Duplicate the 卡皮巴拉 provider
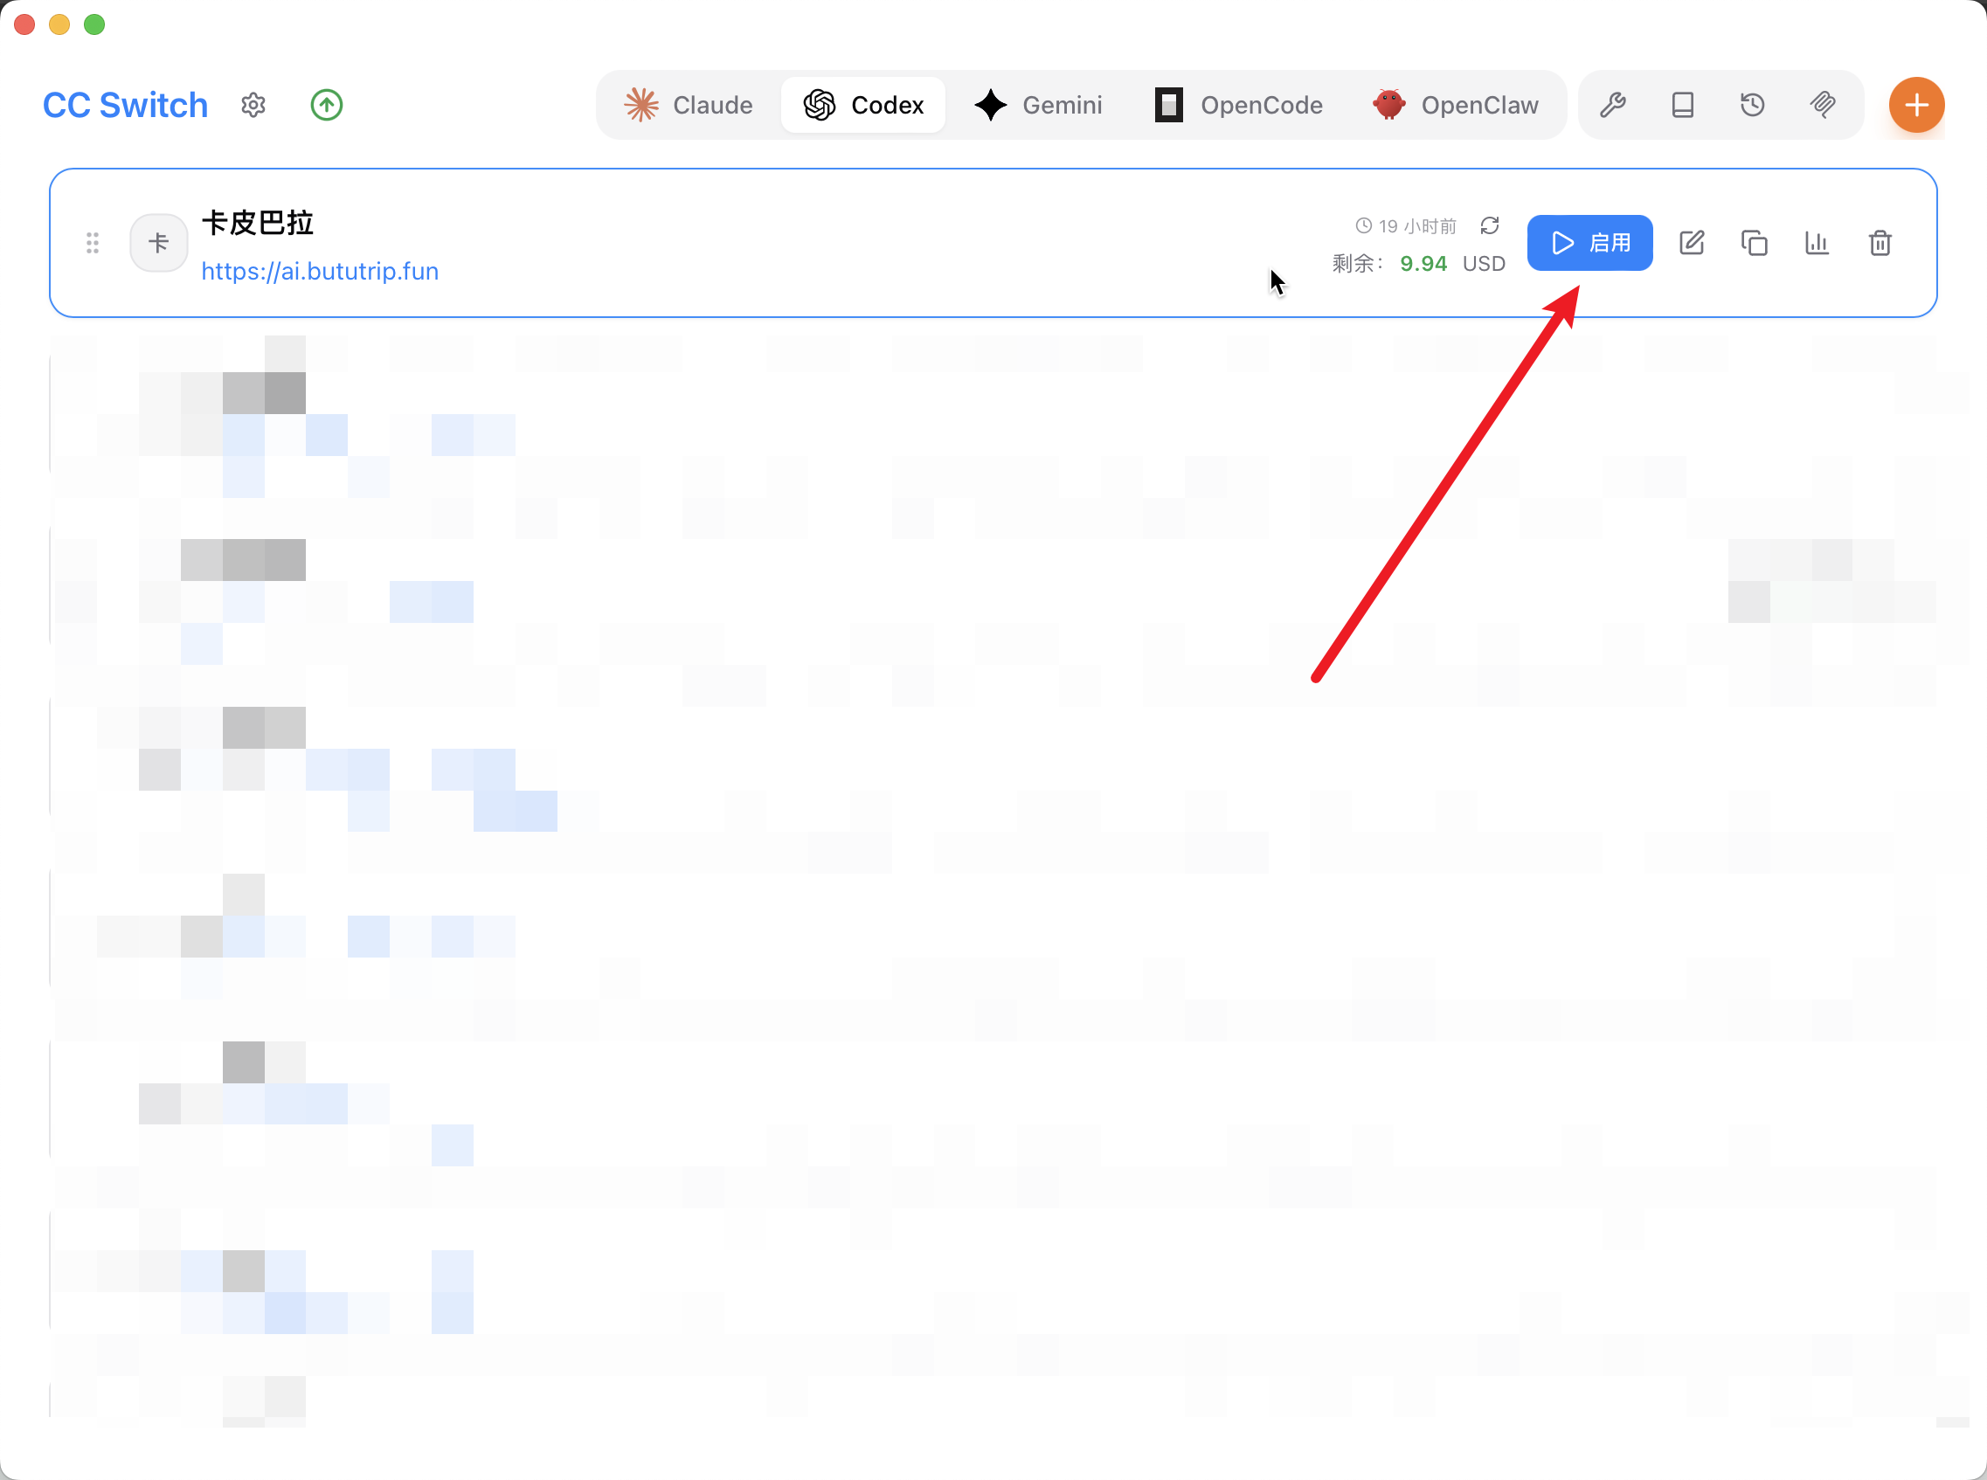Screen dimensions: 1987x1480 [1754, 243]
